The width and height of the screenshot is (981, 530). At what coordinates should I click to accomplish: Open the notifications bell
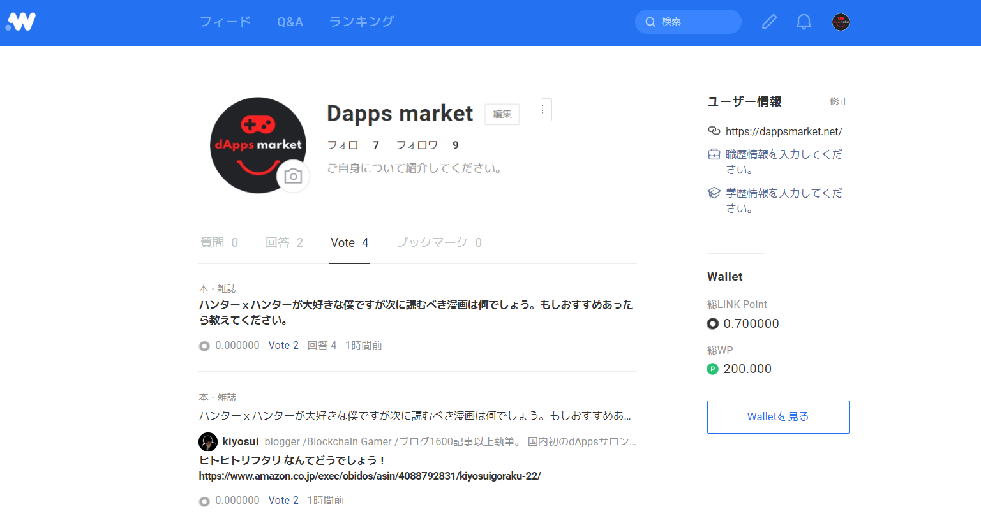click(x=804, y=22)
